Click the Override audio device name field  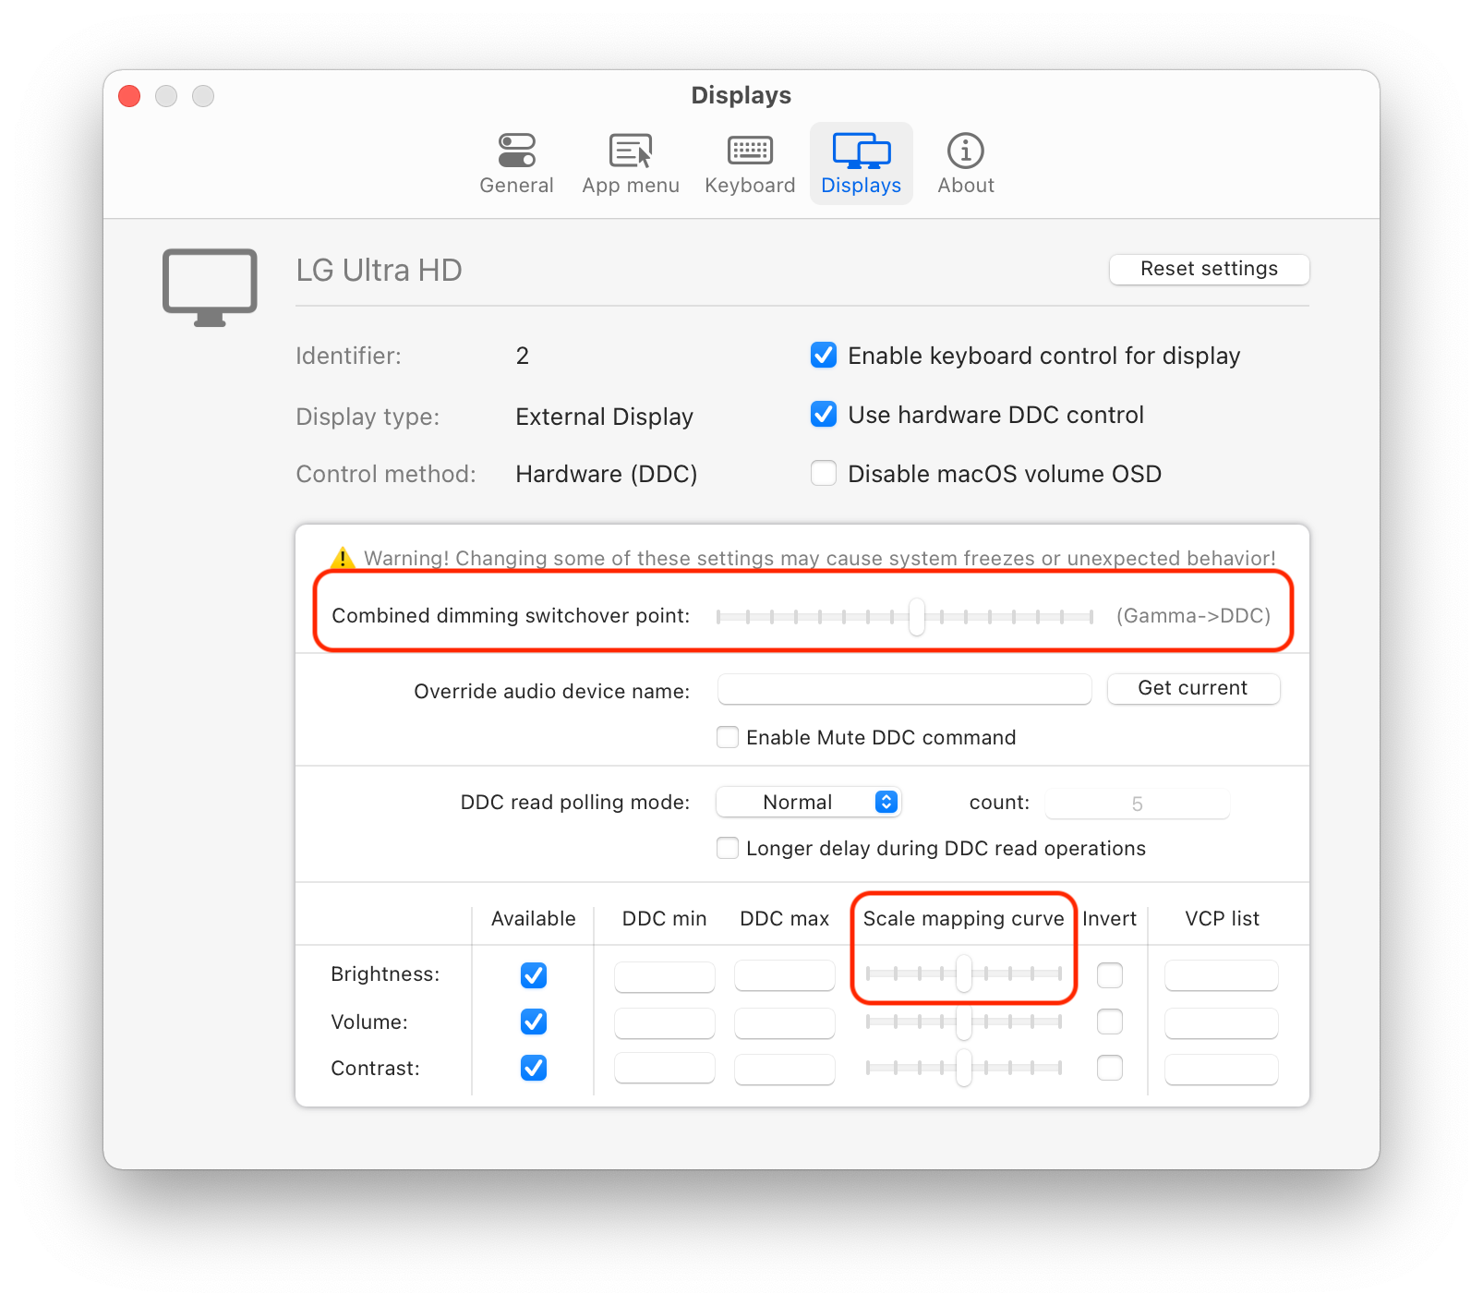(903, 689)
